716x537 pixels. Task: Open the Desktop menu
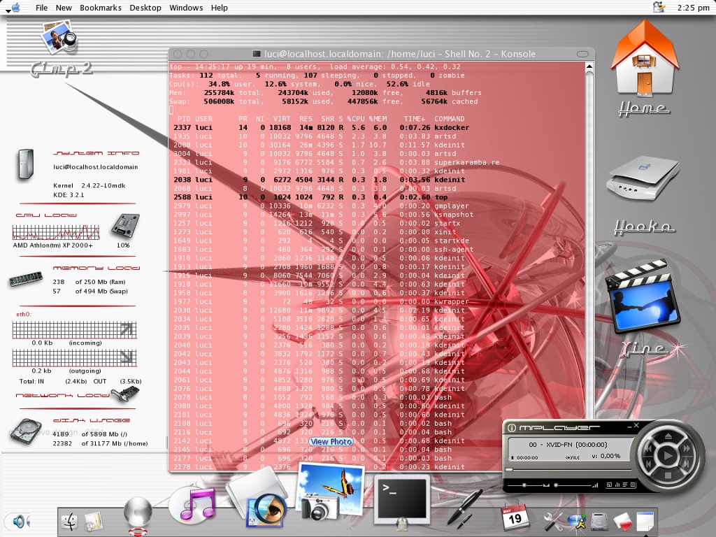[145, 7]
